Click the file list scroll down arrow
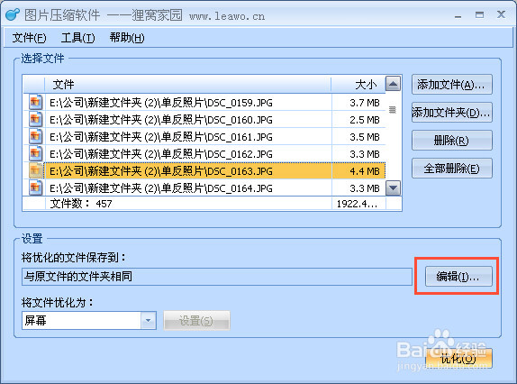The width and height of the screenshot is (517, 384). coord(393,188)
